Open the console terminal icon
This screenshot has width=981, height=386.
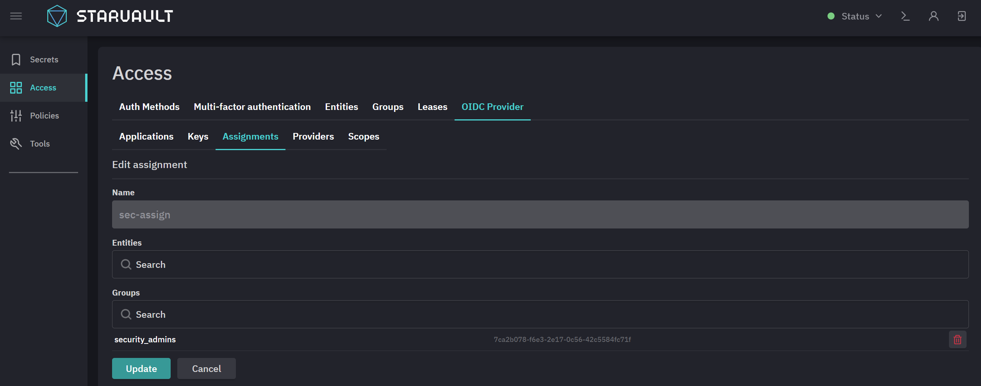tap(905, 16)
